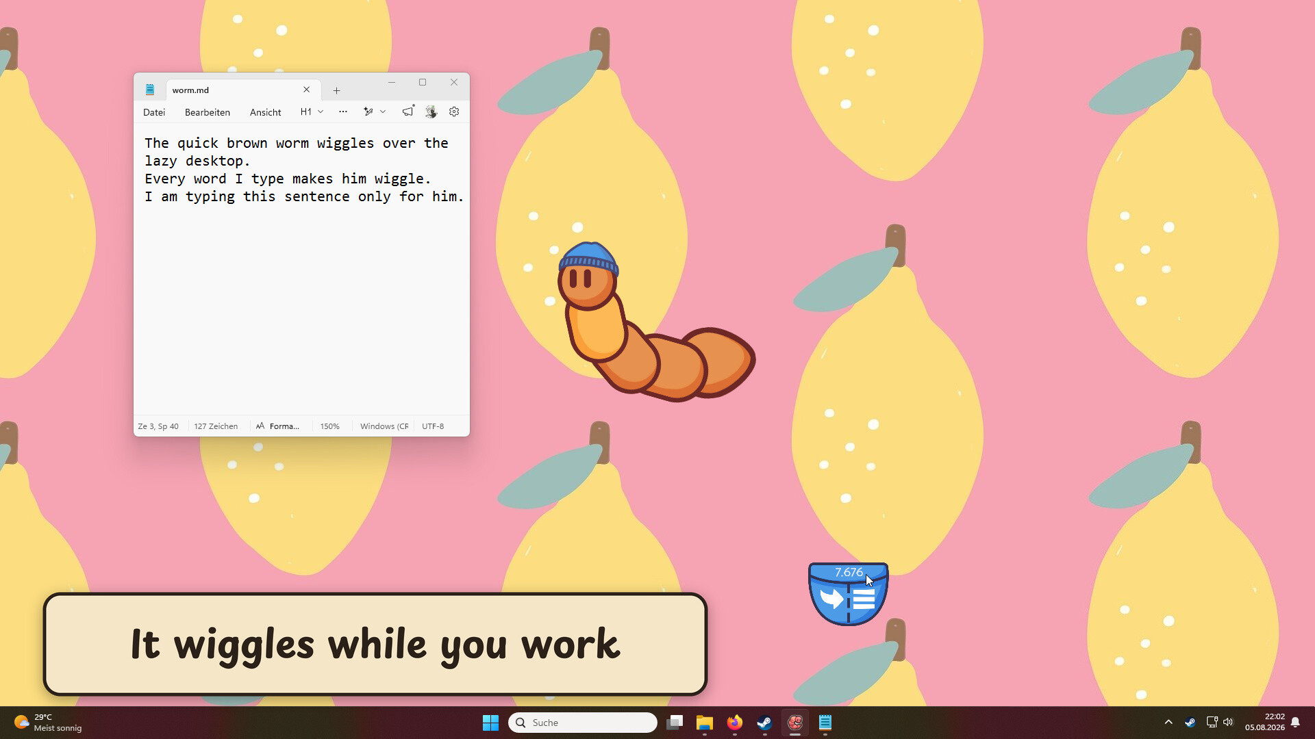Viewport: 1315px width, 739px height.
Task: Click the 7.676 counter on the pocket
Action: tap(849, 572)
